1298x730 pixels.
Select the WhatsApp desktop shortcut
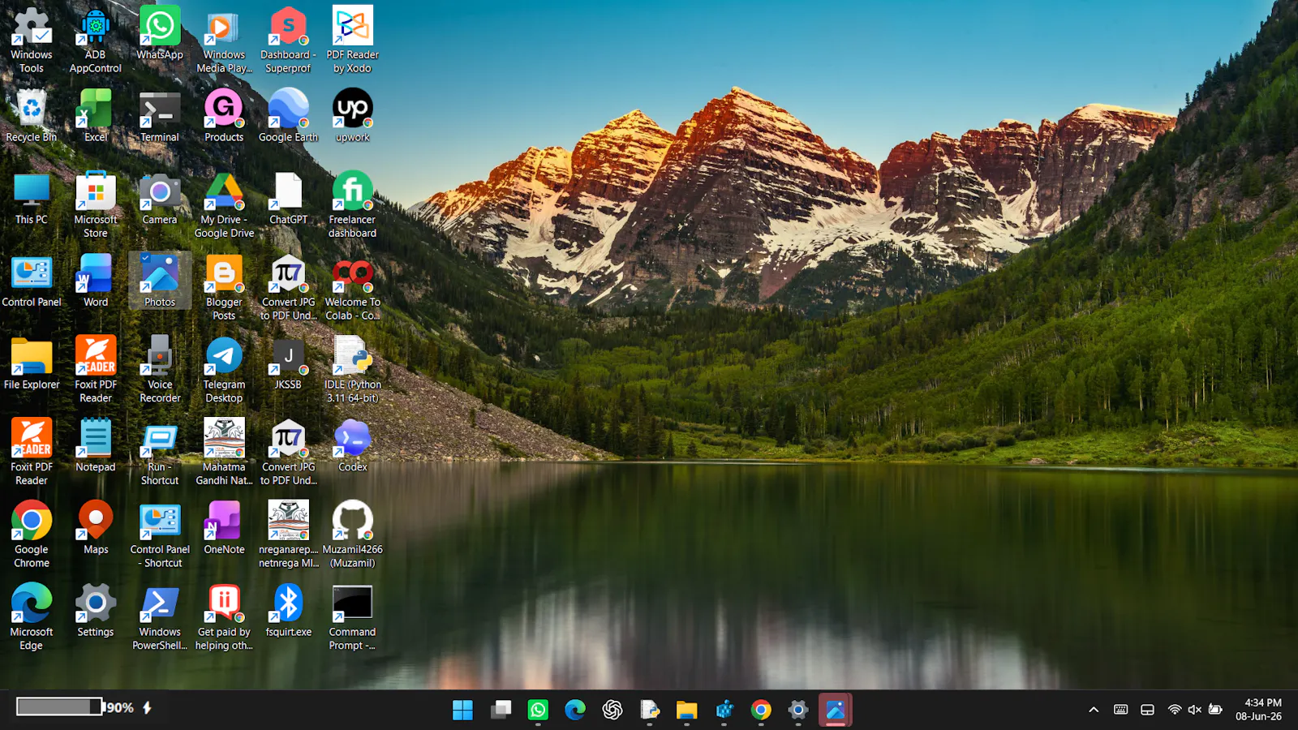[160, 33]
